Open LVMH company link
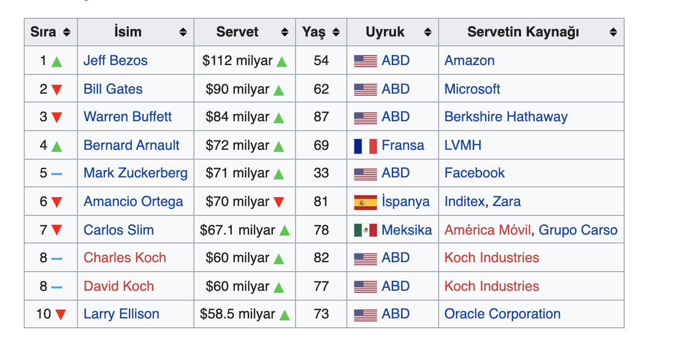Screen dimensions: 673x348 (x=463, y=145)
